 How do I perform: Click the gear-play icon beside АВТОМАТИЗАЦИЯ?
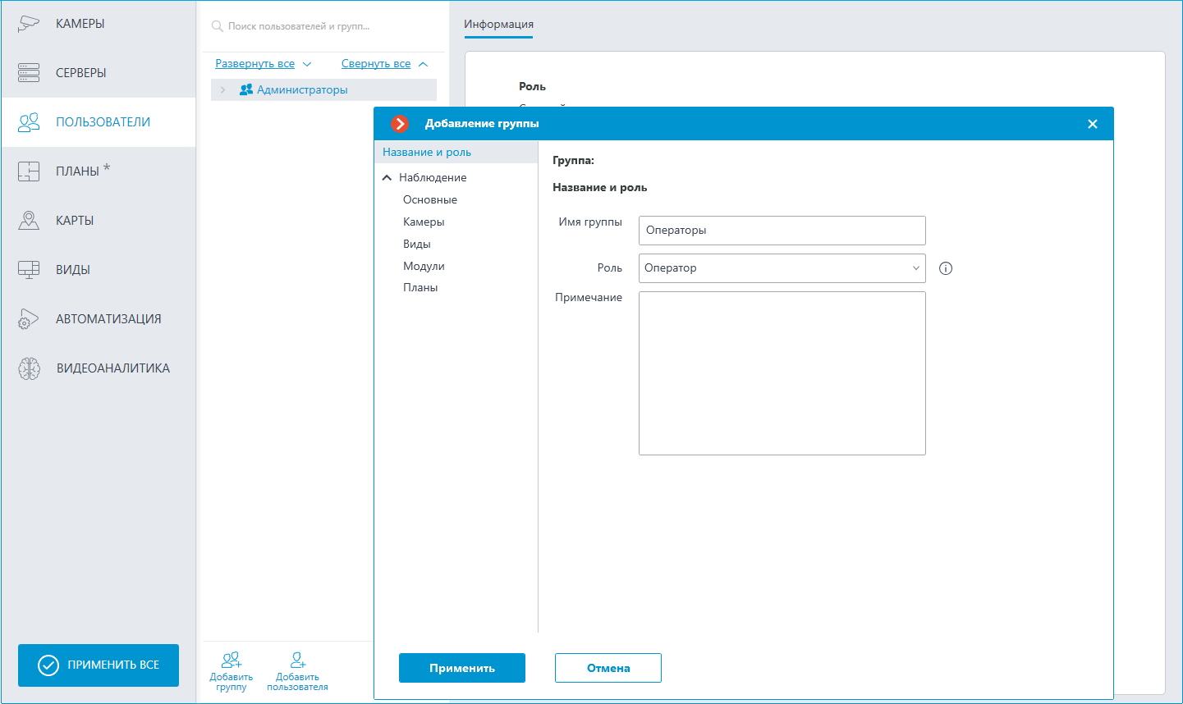[x=29, y=319]
